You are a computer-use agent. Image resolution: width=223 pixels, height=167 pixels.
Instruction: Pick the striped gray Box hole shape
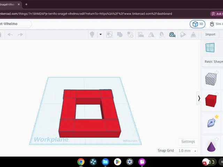pyautogui.click(x=211, y=79)
